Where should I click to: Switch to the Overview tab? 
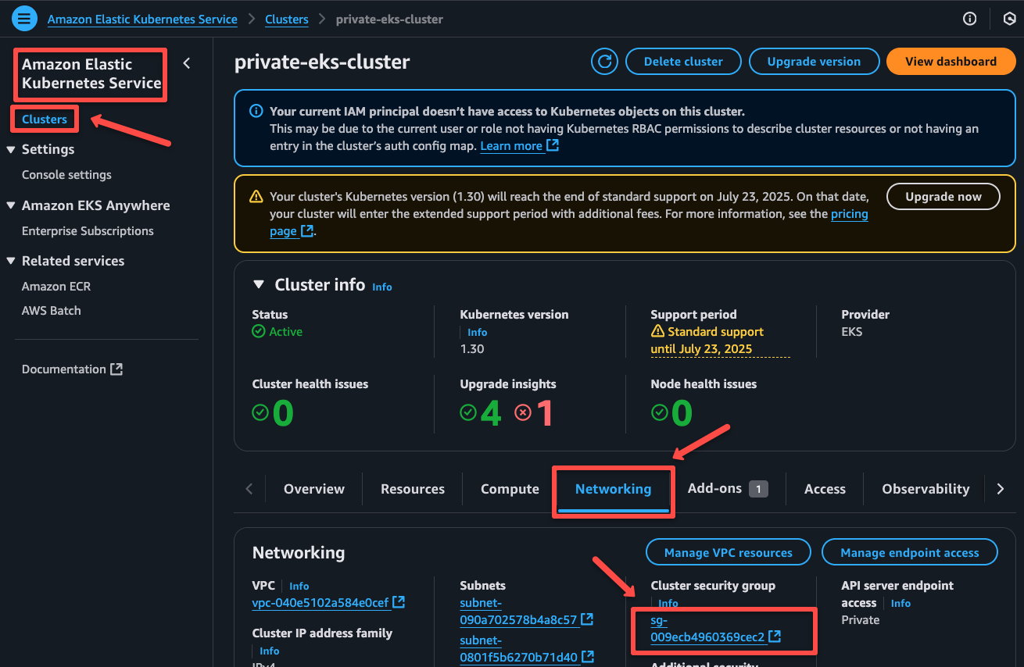(313, 489)
